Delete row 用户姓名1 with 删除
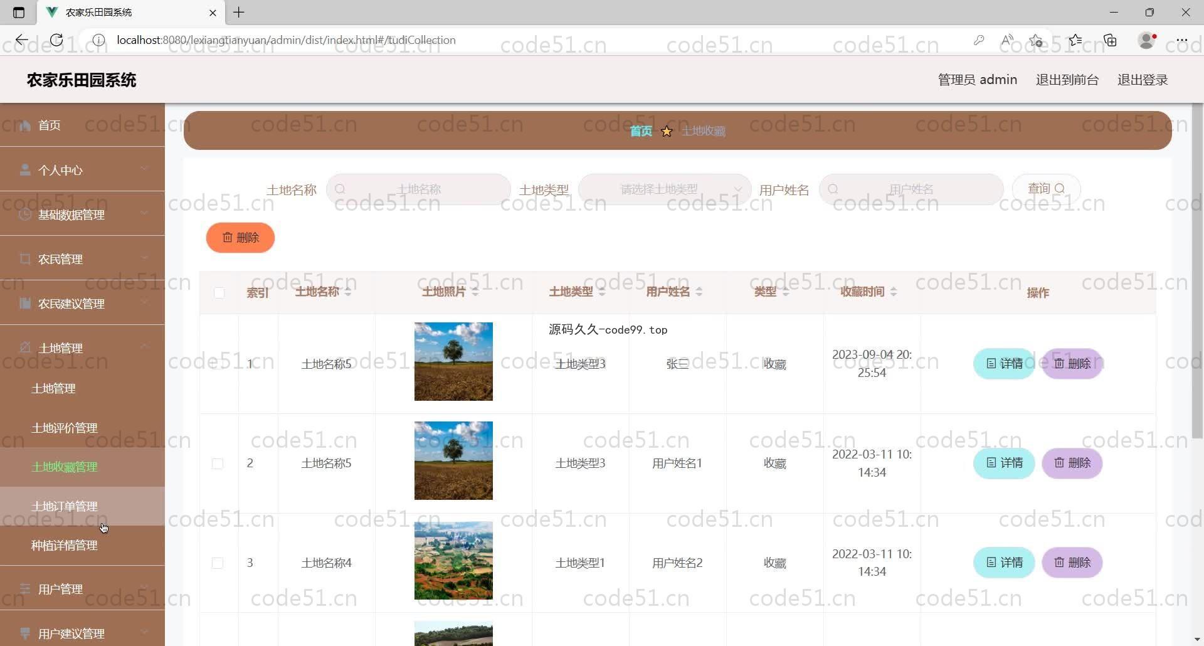 [1072, 463]
